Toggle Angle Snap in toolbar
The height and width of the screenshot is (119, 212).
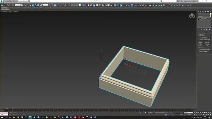[x=61, y=5]
